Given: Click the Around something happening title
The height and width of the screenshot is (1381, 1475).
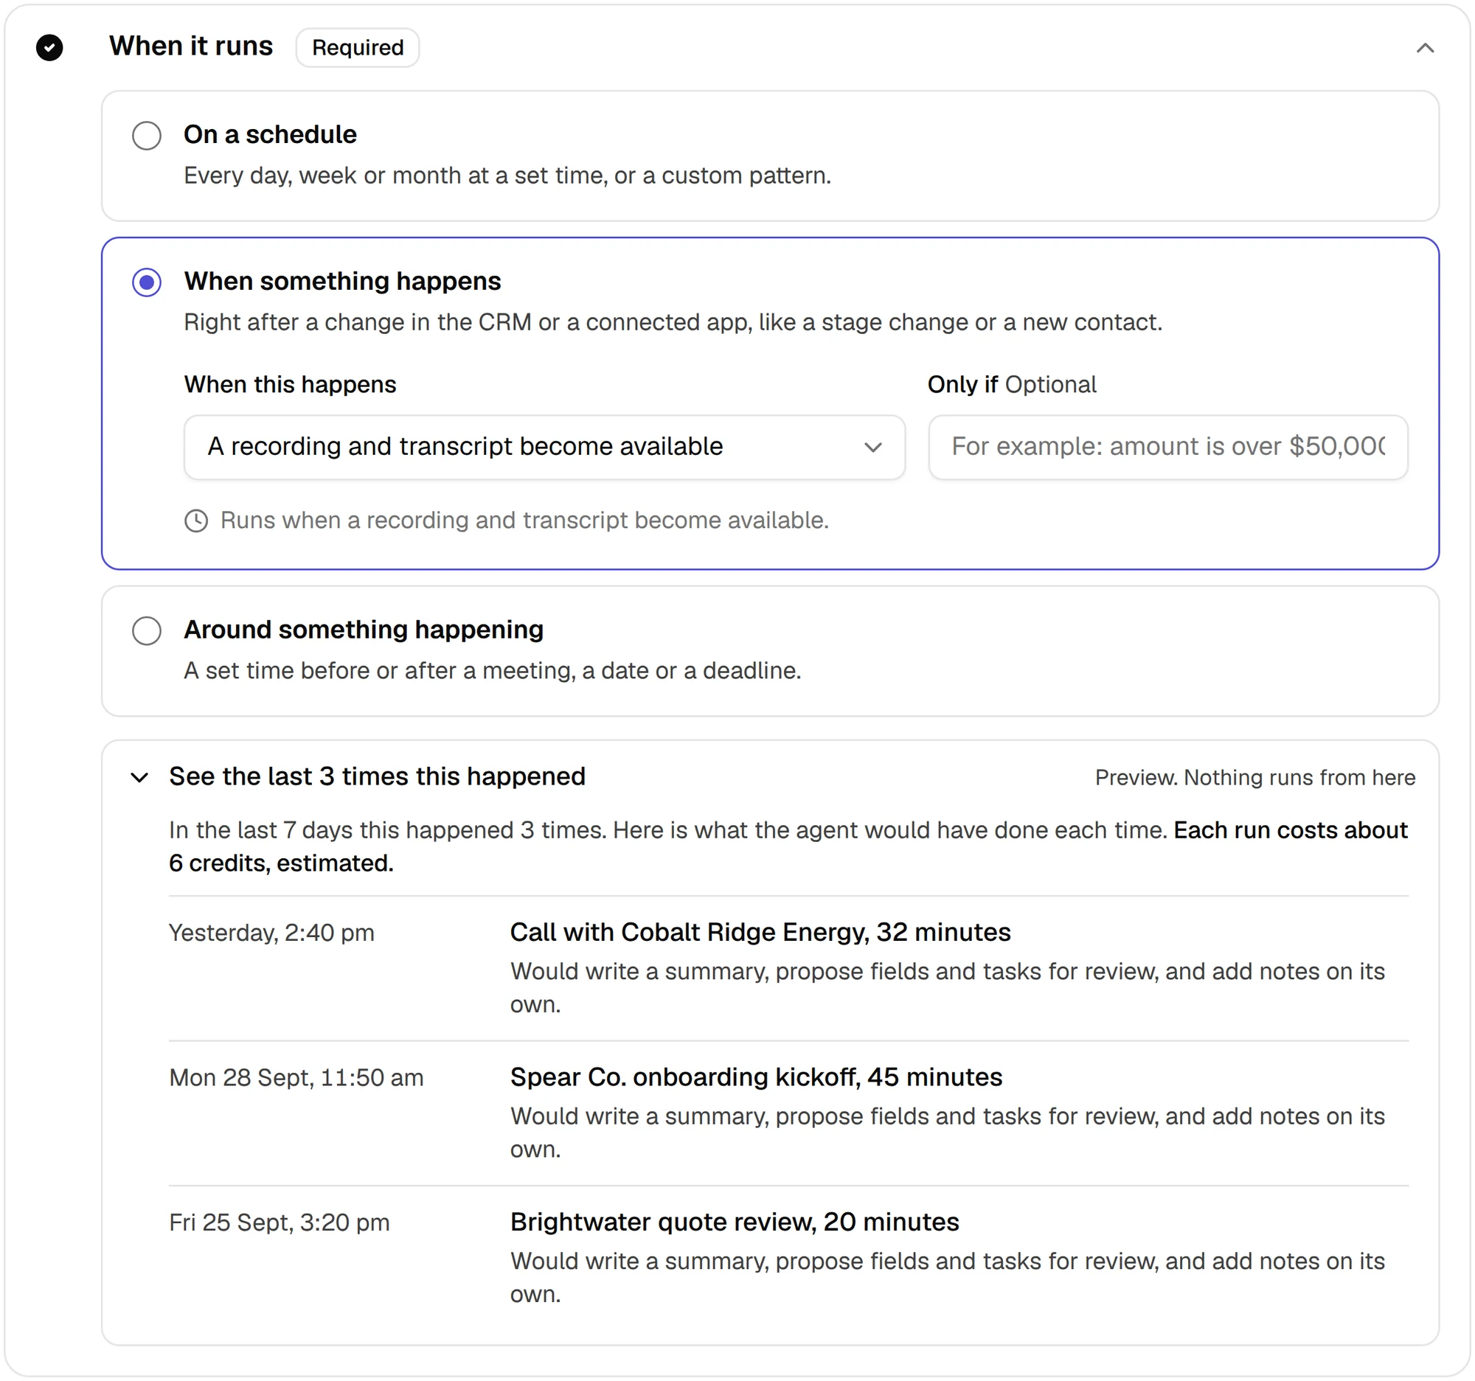Looking at the screenshot, I should pos(364,629).
